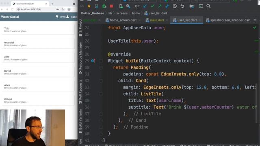Viewport: 260px width, 146px height.
Task: Select the testtotot user card
Action: (38, 44)
